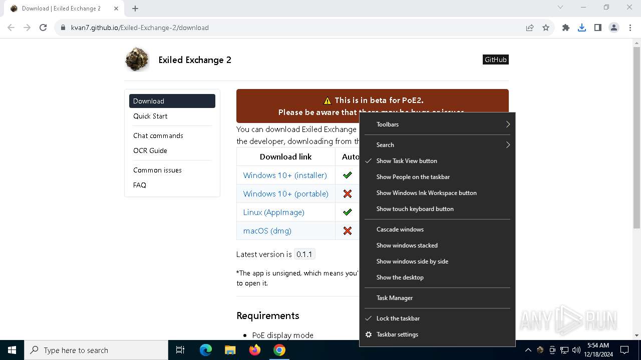Click the volume speaker tray icon
The height and width of the screenshot is (360, 641).
tap(576, 350)
